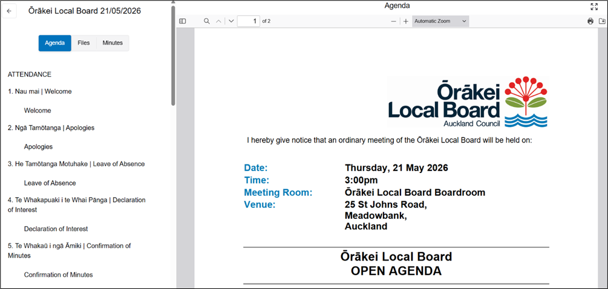The width and height of the screenshot is (608, 289).
Task: Select the Apologies sub-item
Action: point(38,147)
